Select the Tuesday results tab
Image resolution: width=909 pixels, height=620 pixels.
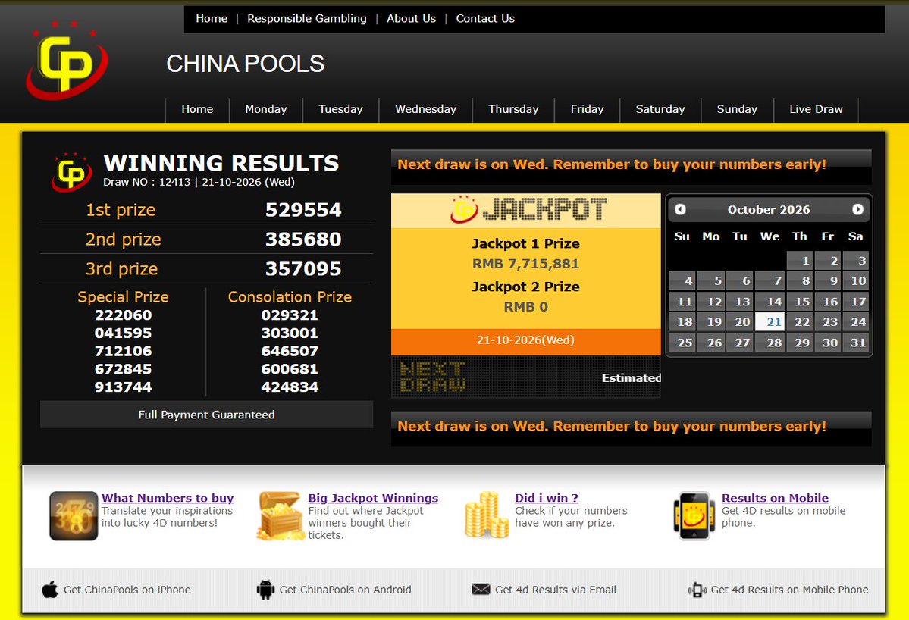[341, 109]
